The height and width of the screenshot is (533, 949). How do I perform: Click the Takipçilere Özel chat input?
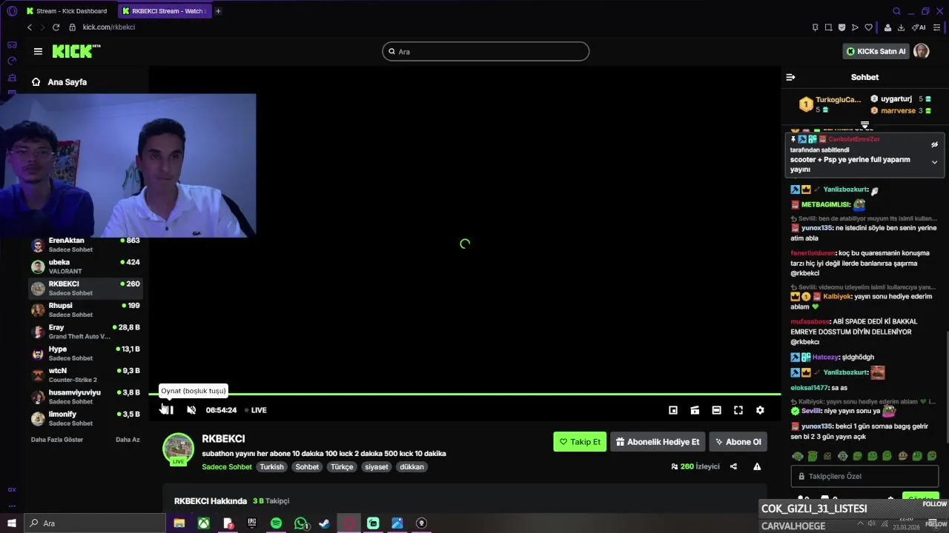click(x=864, y=476)
